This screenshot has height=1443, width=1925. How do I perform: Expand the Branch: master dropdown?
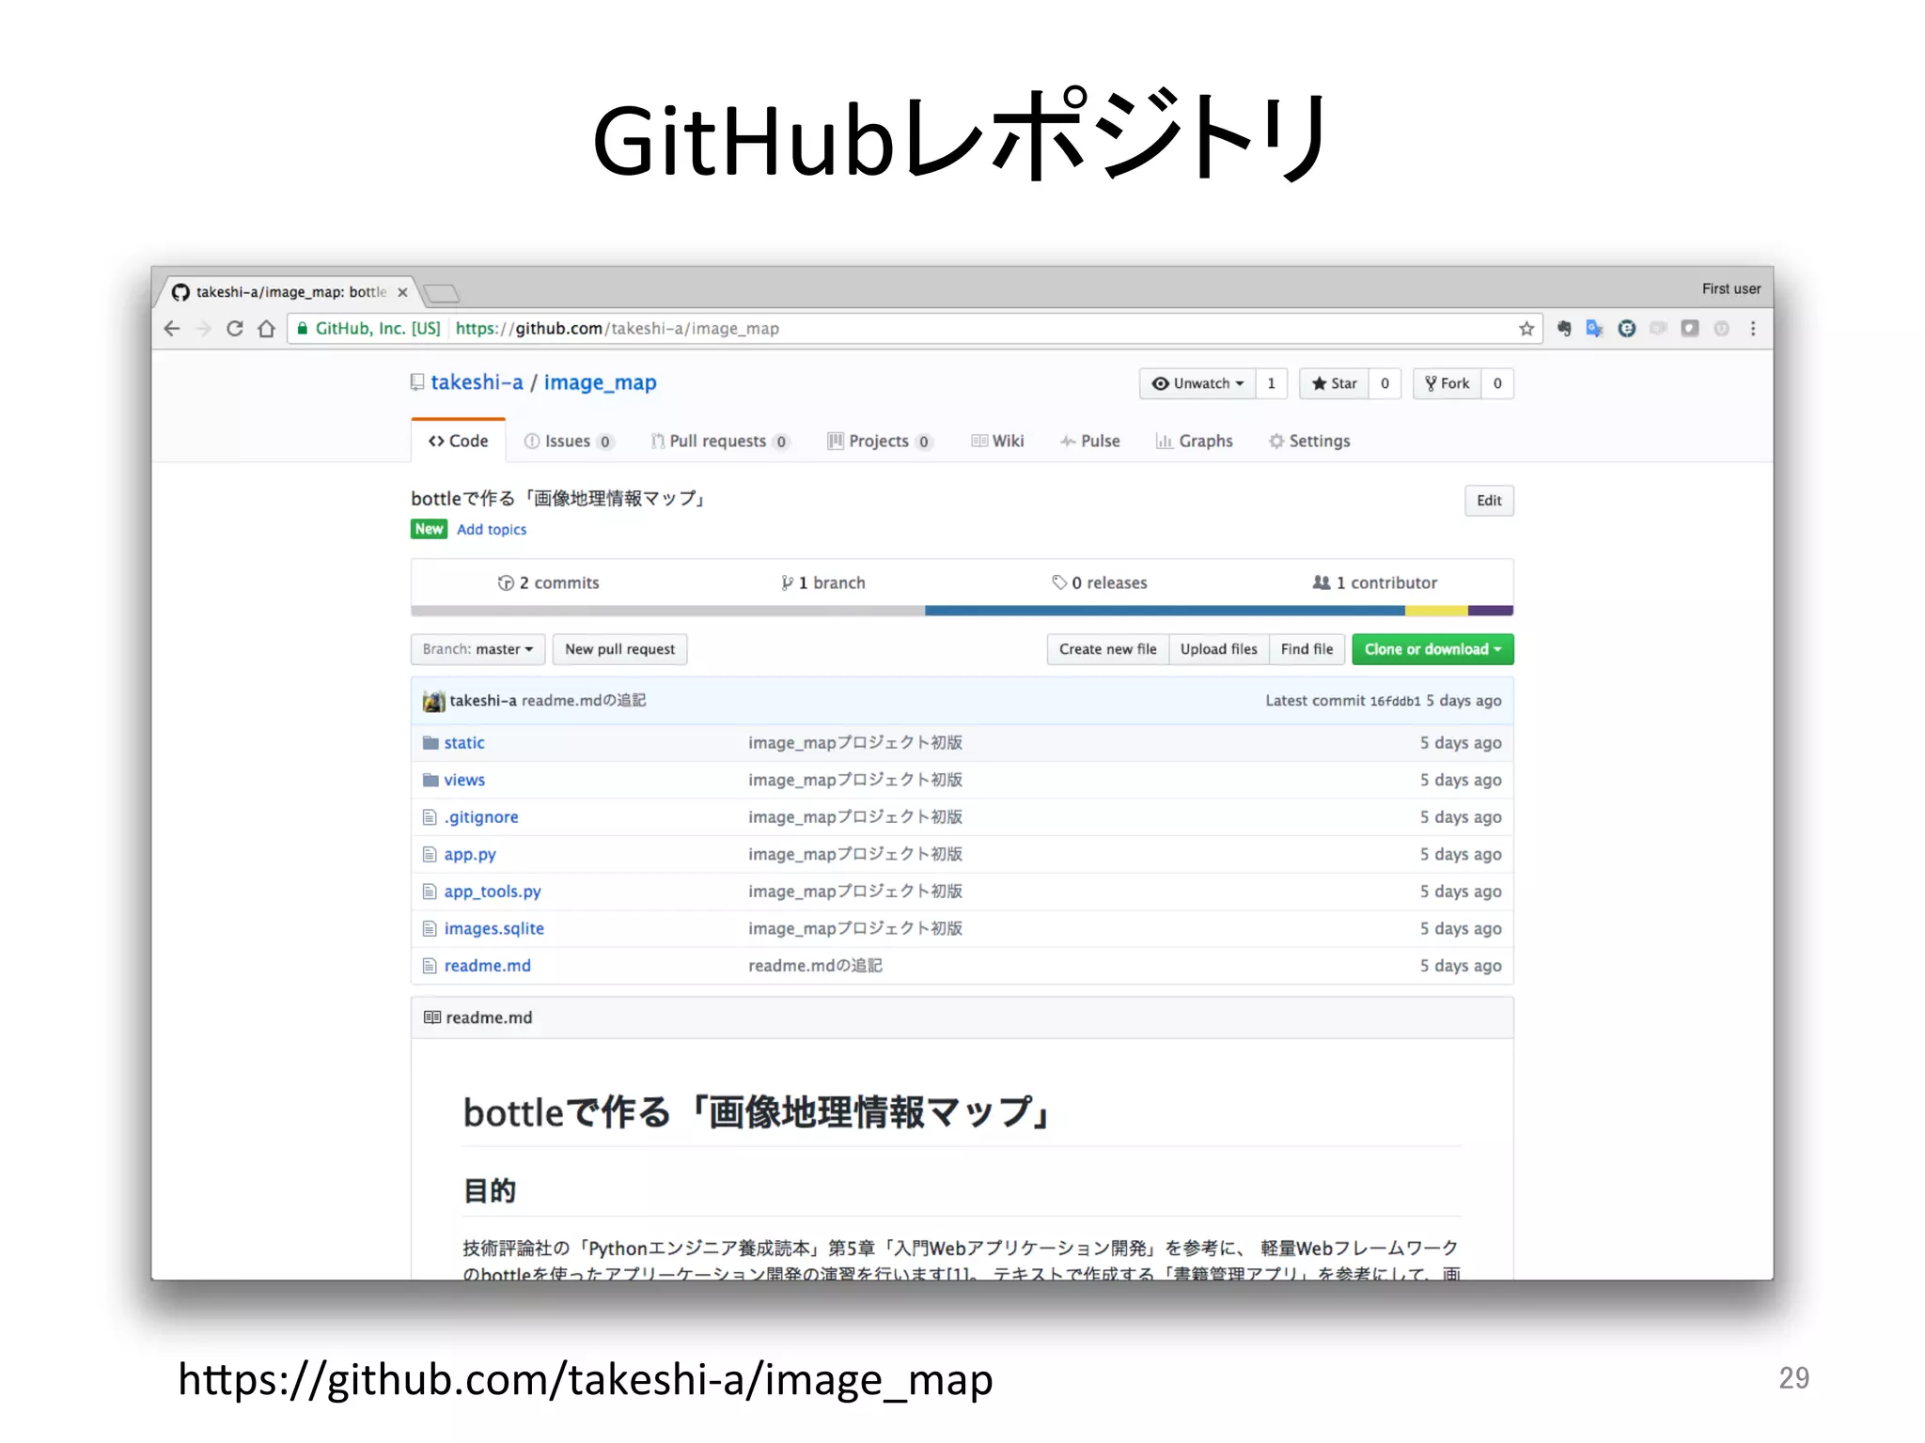[x=477, y=649]
